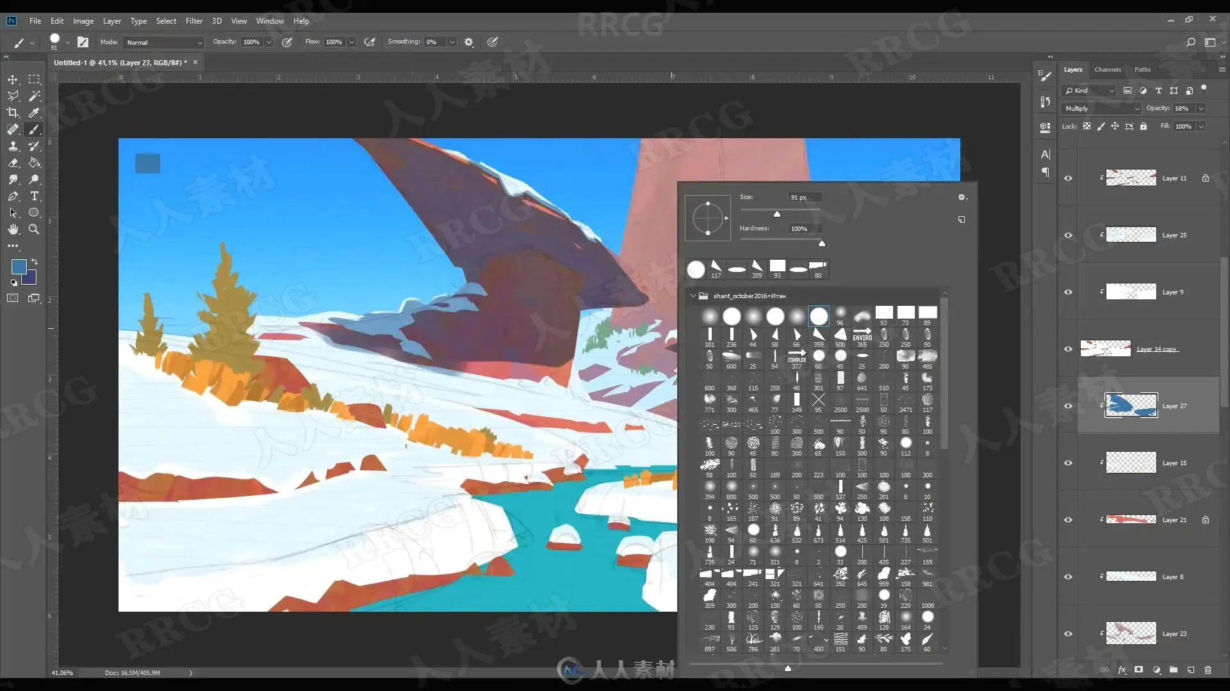Add layer mask icon
Viewport: 1230px width, 691px height.
tap(1138, 670)
